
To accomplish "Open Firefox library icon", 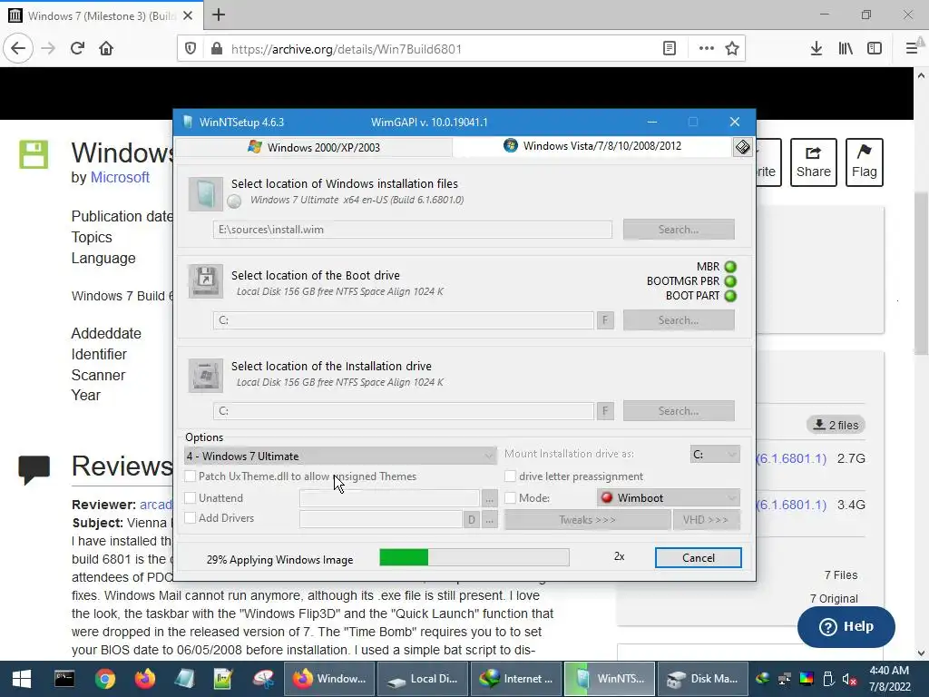I will 846,49.
